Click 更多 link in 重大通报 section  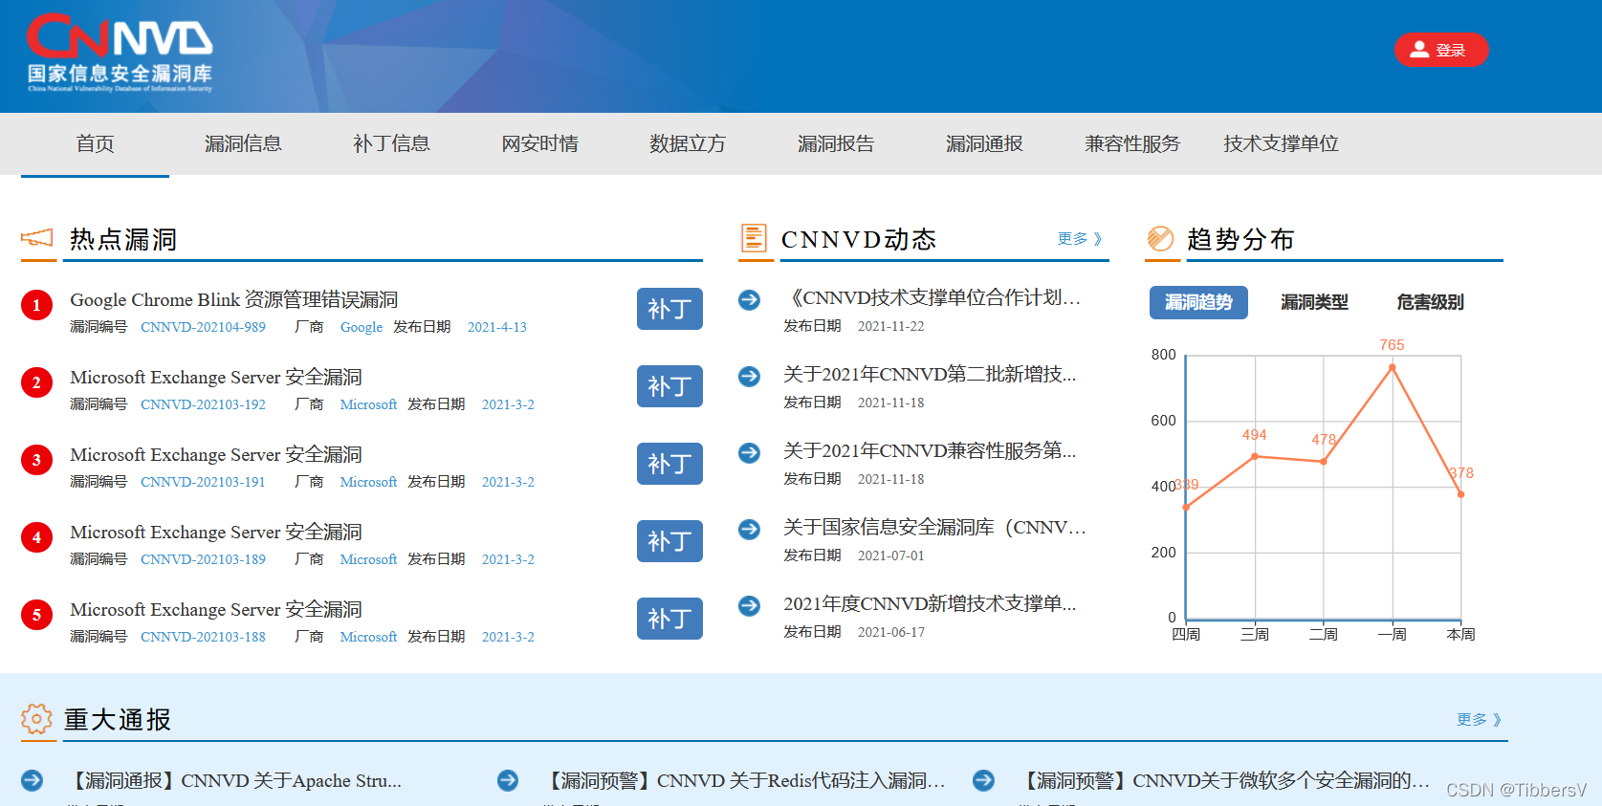[1479, 719]
